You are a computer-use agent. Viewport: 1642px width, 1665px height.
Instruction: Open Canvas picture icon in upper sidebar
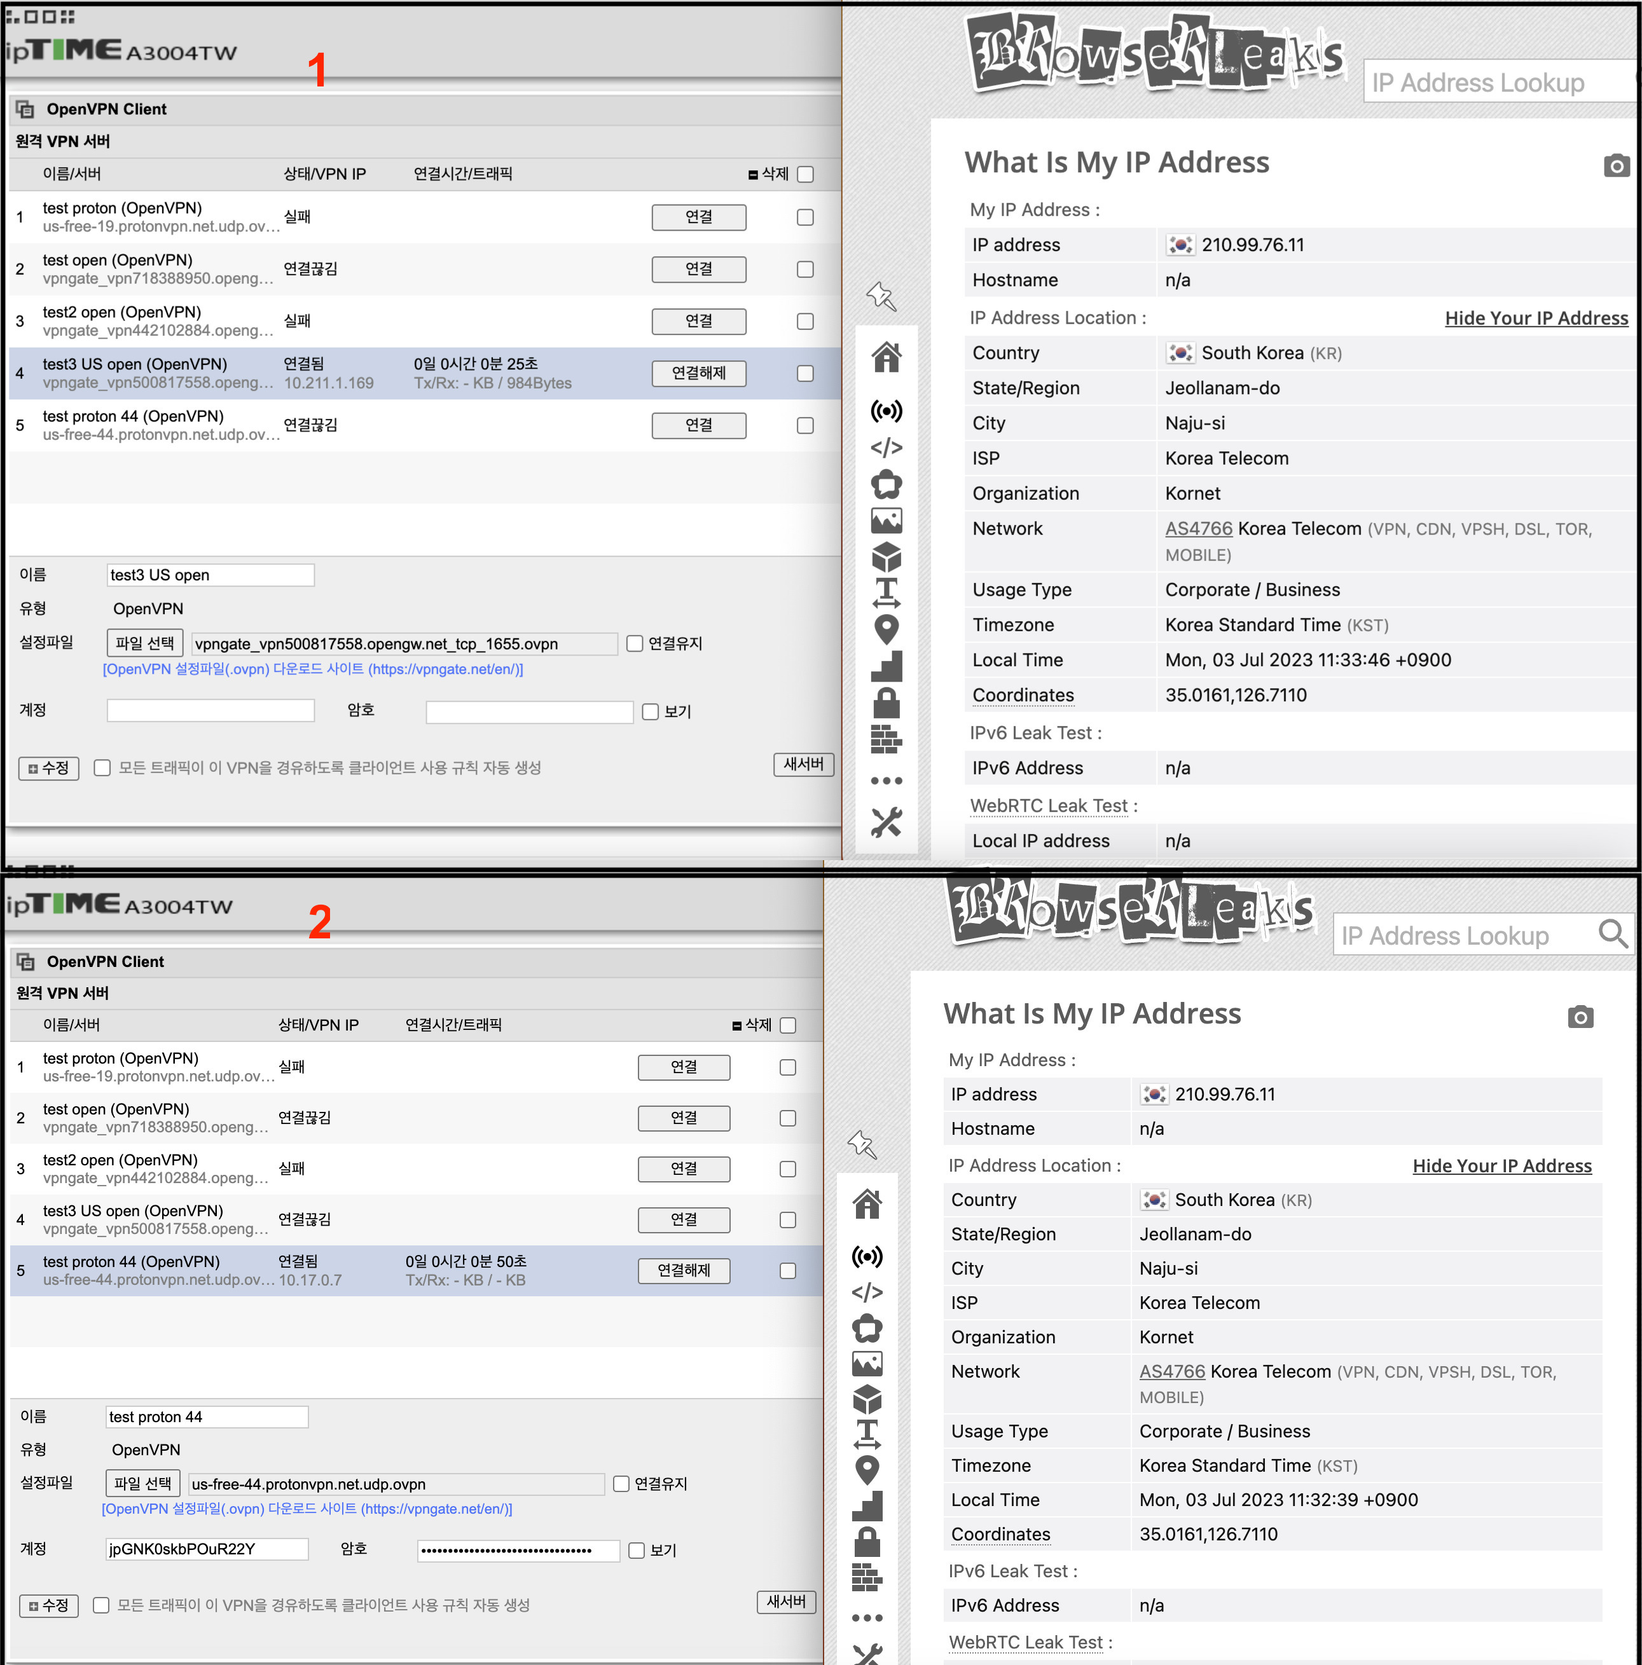(x=886, y=521)
